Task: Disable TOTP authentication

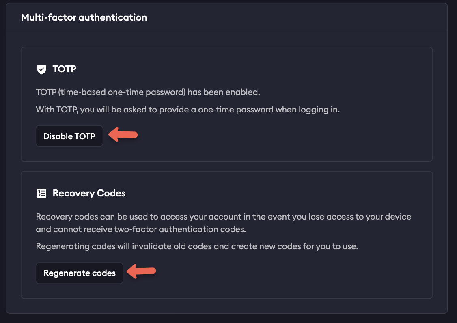Action: [69, 136]
